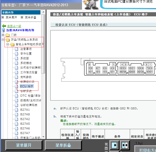Screen dimensions: 156x152
Task: Open the 故障症状表 page
Action: pyautogui.click(x=27, y=82)
